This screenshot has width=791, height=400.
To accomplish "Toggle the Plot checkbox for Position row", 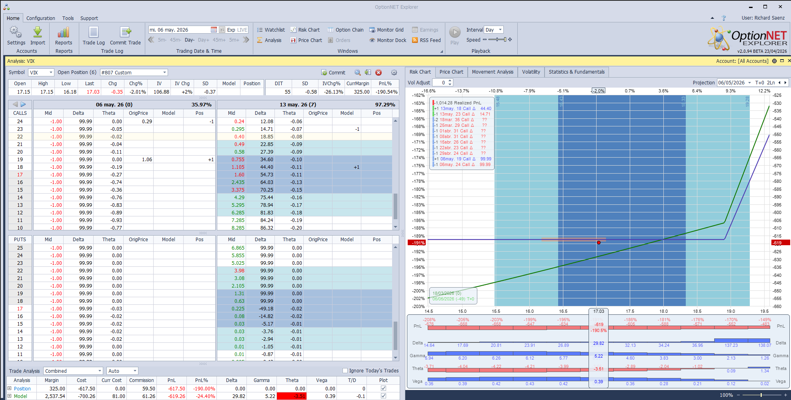I will (x=383, y=388).
